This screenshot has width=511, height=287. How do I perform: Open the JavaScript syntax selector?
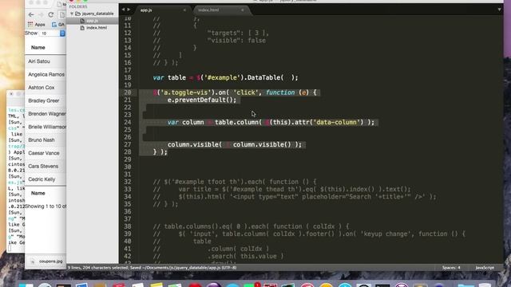point(485,268)
